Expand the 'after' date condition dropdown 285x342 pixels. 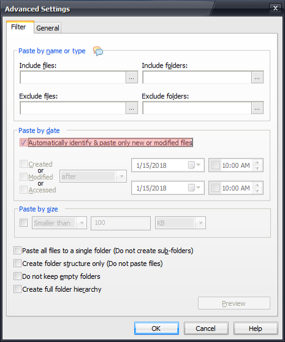coord(121,177)
